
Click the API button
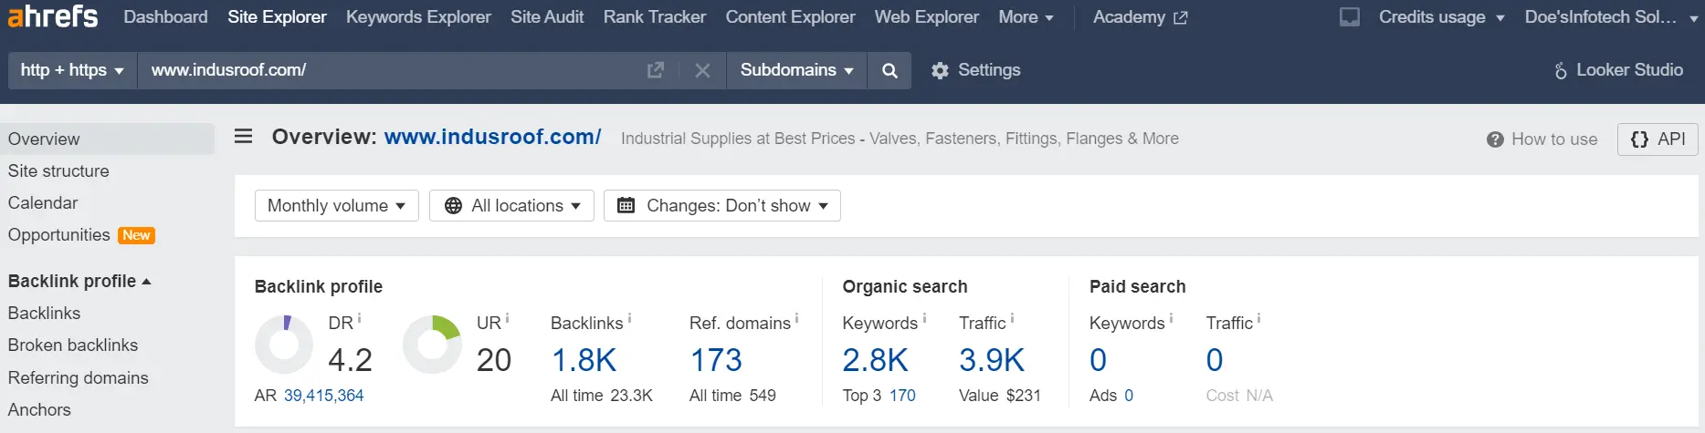[x=1658, y=139]
